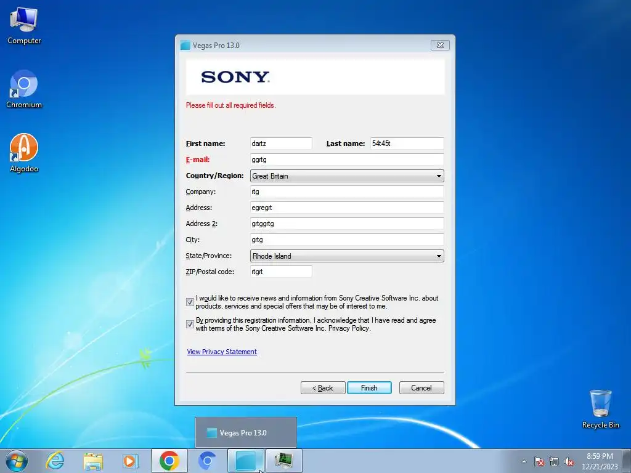
Task: Open the State/Province dropdown
Action: 347,256
